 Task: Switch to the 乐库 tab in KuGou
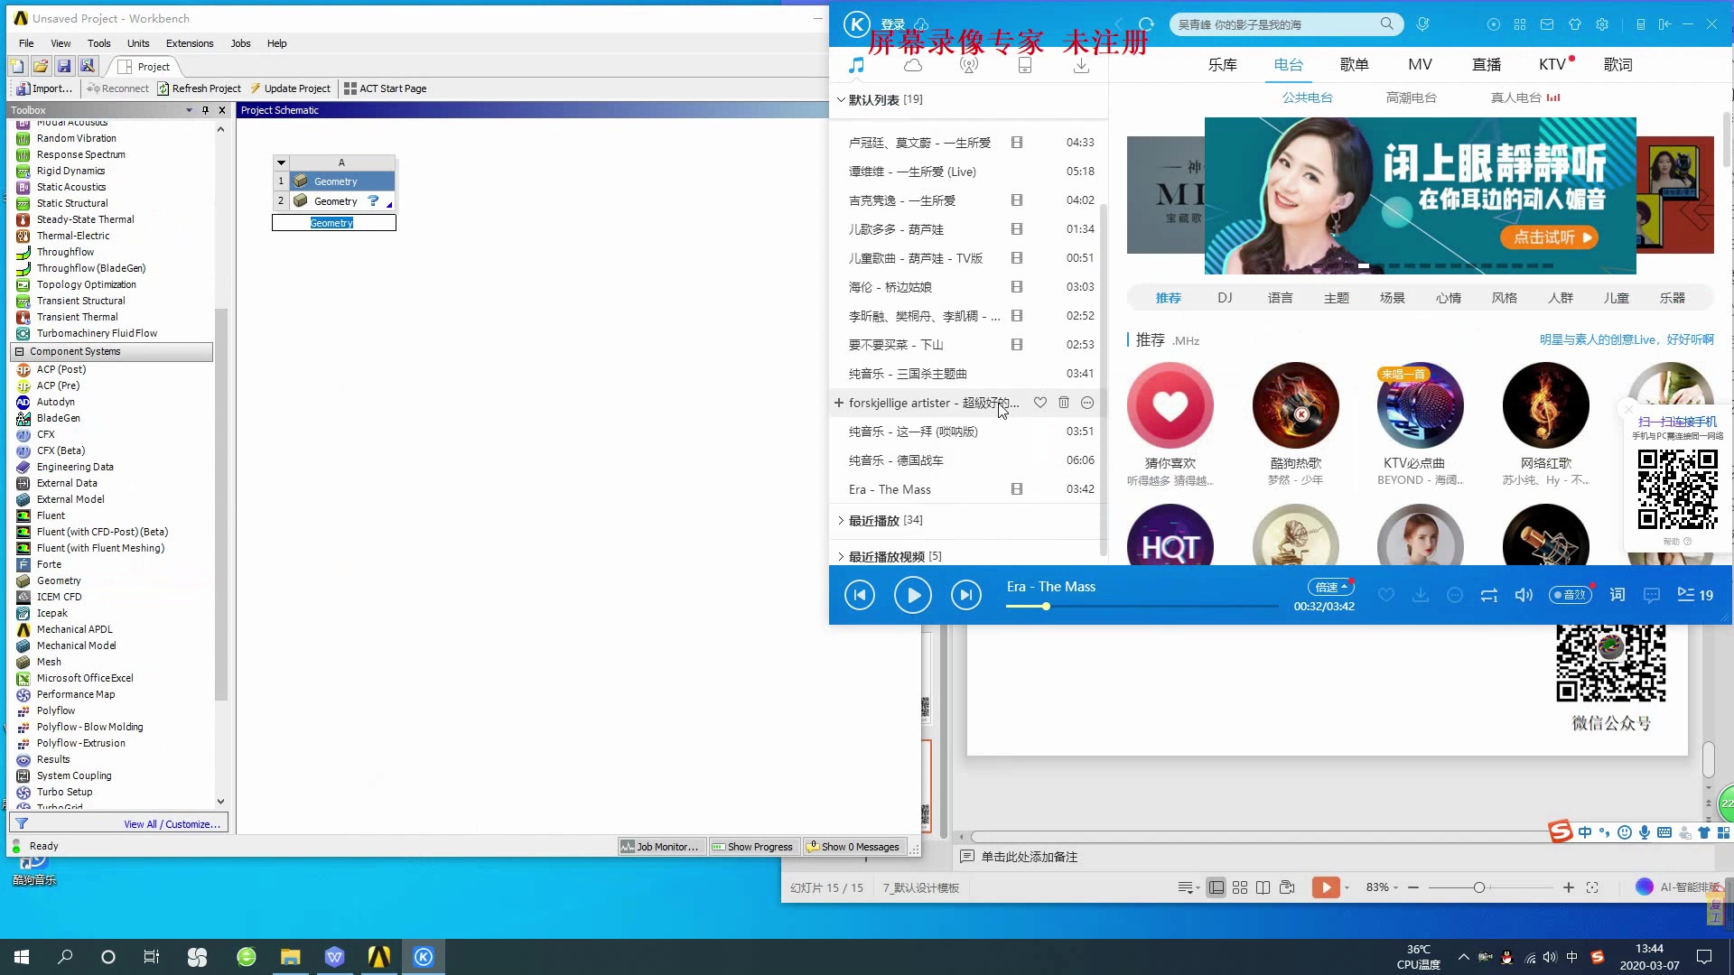1223,65
